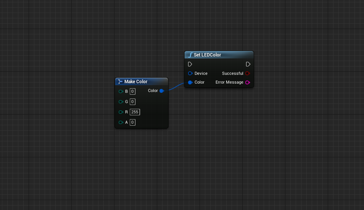364x210 pixels.
Task: Click the red Successful output pin
Action: coord(247,73)
